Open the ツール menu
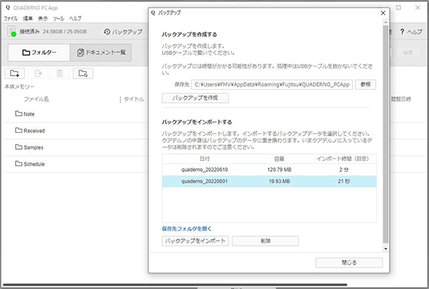Viewport: 429px width, 289px height. [59, 19]
